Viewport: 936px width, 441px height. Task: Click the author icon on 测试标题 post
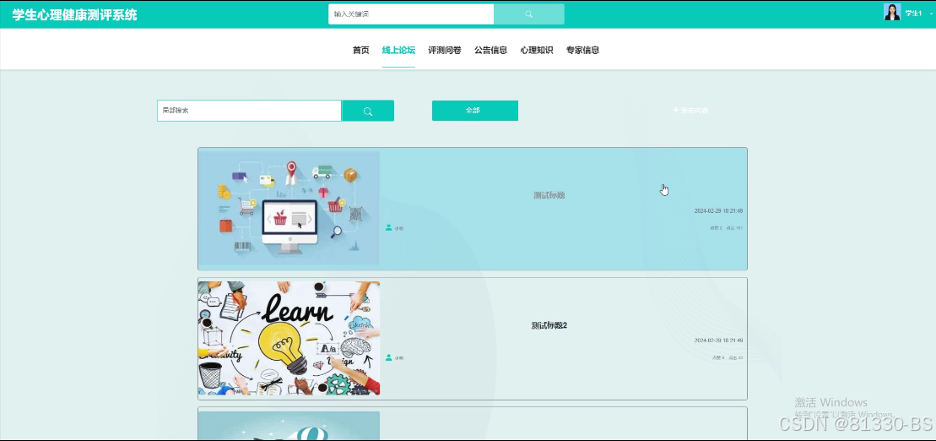(x=388, y=227)
